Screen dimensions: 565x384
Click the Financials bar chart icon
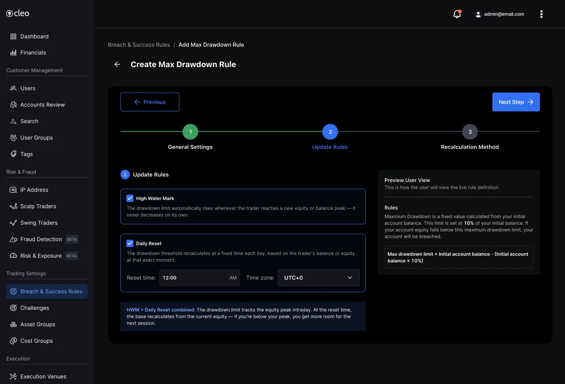(x=13, y=53)
